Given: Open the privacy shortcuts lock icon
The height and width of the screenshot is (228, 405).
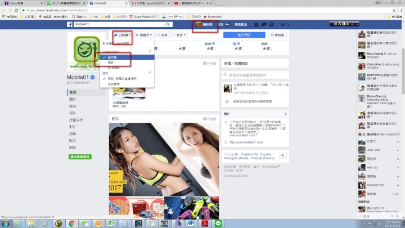Looking at the screenshot, I should [283, 24].
